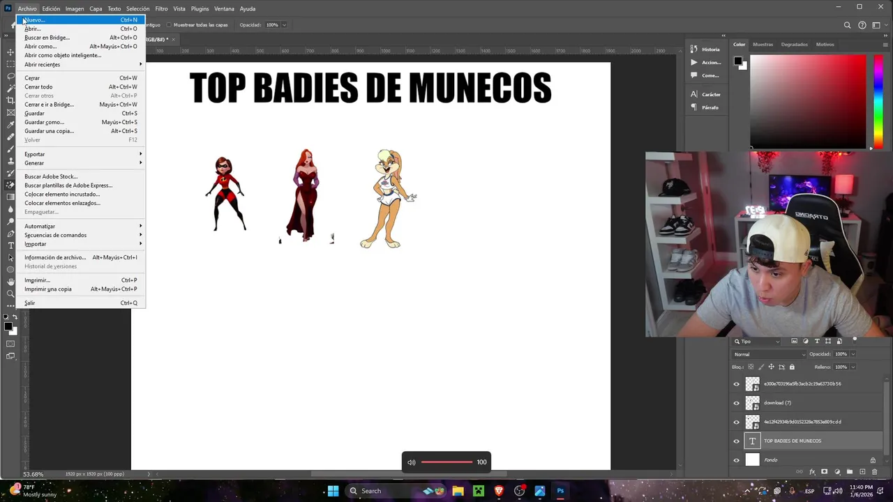
Task: Open the Windows Start menu
Action: coord(333,491)
